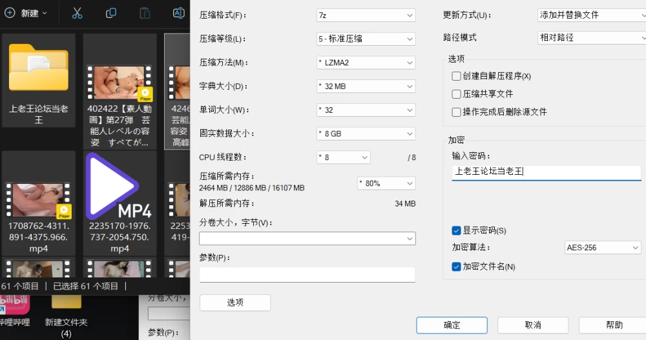The height and width of the screenshot is (340, 646).
Task: Open 压缩等级 dropdown showing 5 - 标准压缩
Action: point(366,39)
